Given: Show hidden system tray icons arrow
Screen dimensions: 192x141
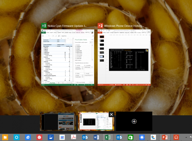Looking at the screenshot, I should [x=186, y=137].
